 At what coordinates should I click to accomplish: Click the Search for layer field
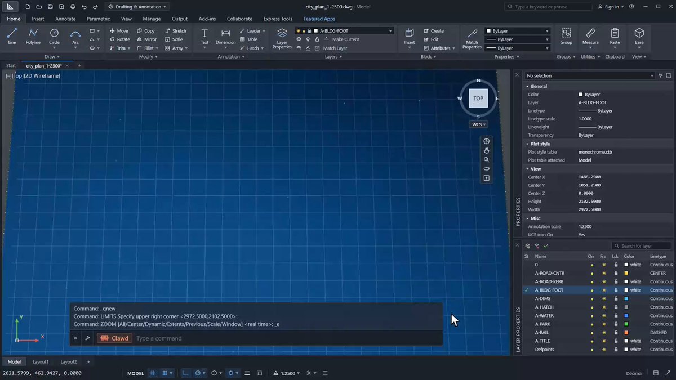(x=642, y=246)
